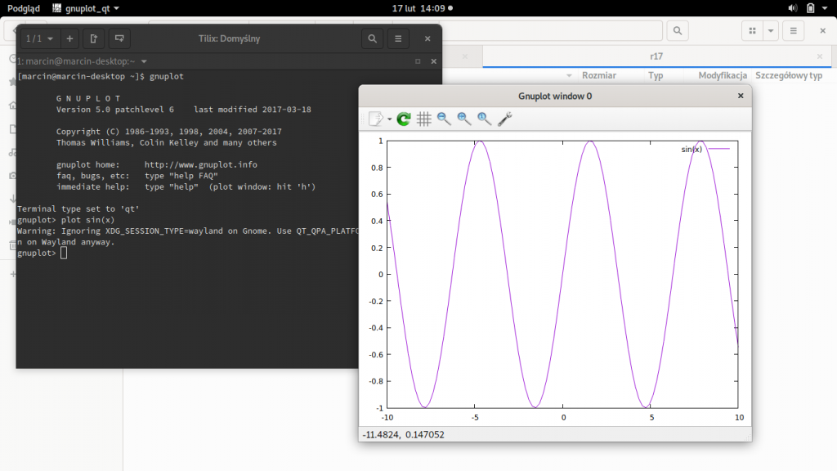Click the sound volume icon in system tray
The height and width of the screenshot is (471, 837).
point(792,8)
